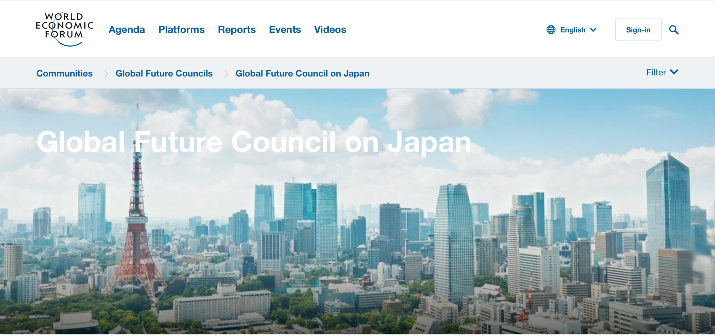Screen dimensions: 715x336
Task: Open the search magnifier icon
Action: tap(674, 30)
